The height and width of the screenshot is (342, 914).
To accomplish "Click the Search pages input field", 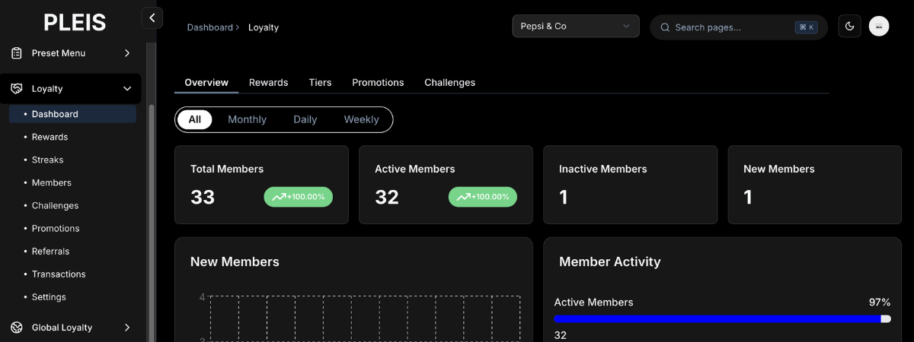I will 739,27.
